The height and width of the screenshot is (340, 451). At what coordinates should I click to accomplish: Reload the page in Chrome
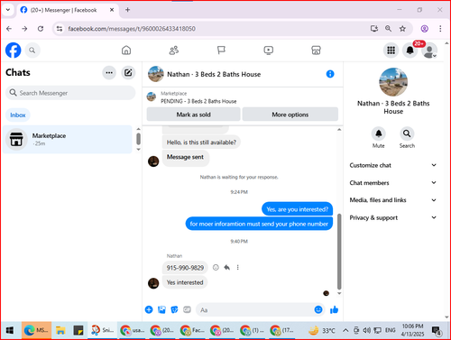41,29
